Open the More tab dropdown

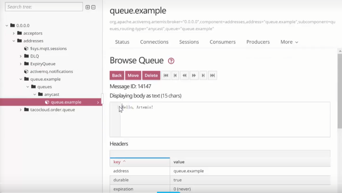[289, 42]
